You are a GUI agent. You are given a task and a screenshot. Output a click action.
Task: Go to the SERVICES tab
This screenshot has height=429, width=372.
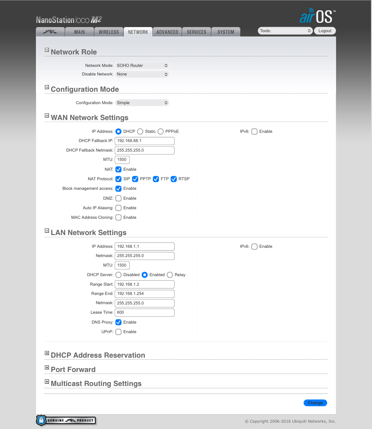tap(196, 32)
